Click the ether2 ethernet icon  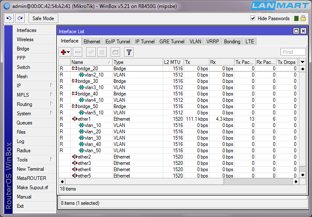(x=74, y=157)
